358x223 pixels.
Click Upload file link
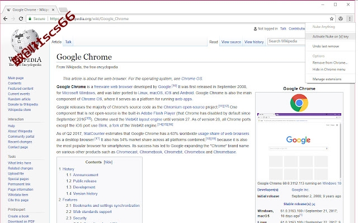pyautogui.click(x=16, y=173)
